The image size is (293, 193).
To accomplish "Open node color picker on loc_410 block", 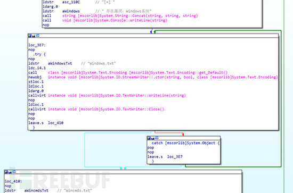I will 6,172.
